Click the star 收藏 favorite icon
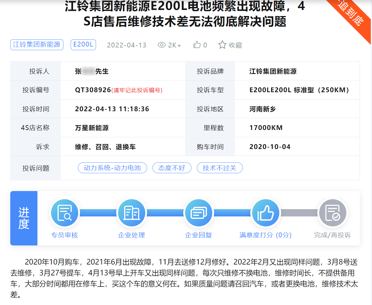This screenshot has height=305, width=372. click(222, 45)
